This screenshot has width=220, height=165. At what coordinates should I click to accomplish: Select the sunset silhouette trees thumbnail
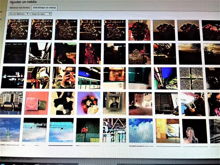coord(190,54)
